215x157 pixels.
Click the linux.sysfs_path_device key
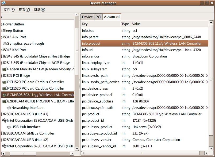(101, 82)
